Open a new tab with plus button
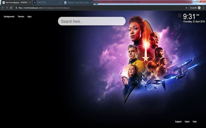The image size is (206, 128). coord(35,3)
